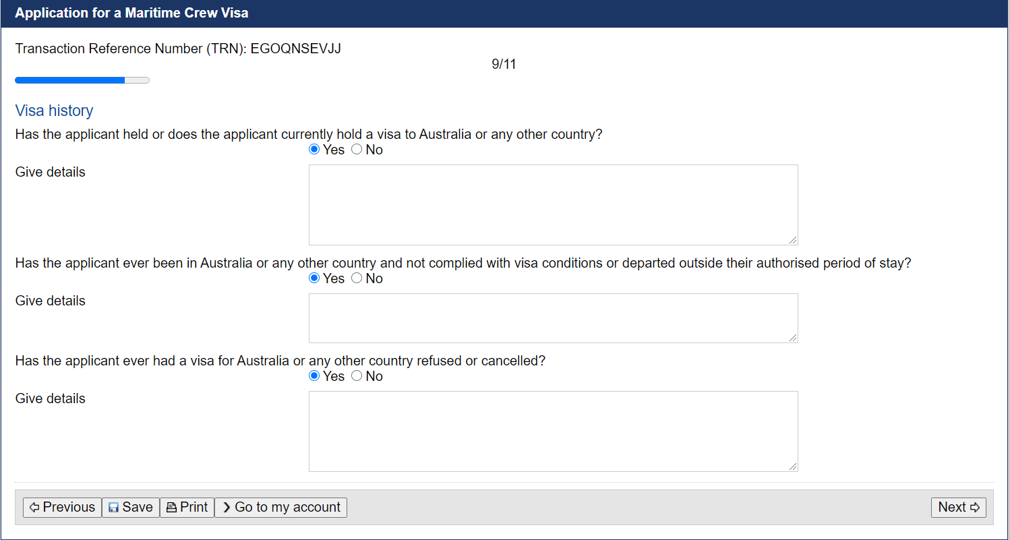The height and width of the screenshot is (540, 1010).
Task: Focus the refused visa Give details box
Action: tap(554, 431)
